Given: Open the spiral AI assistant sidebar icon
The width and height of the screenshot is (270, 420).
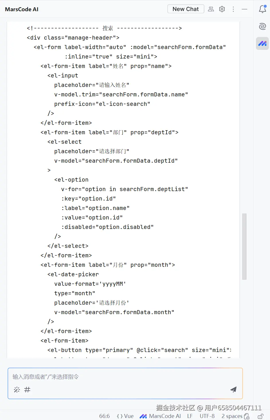Looking at the screenshot, I should 263,26.
